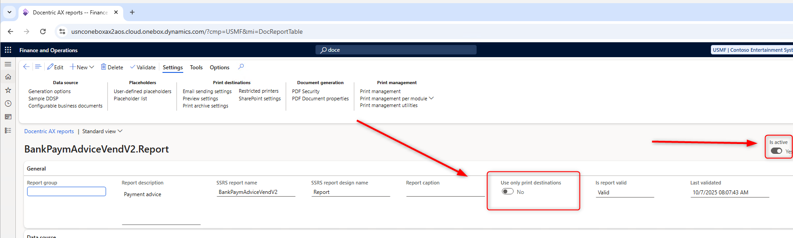Open Modules list icon in sidebar

coord(8,130)
